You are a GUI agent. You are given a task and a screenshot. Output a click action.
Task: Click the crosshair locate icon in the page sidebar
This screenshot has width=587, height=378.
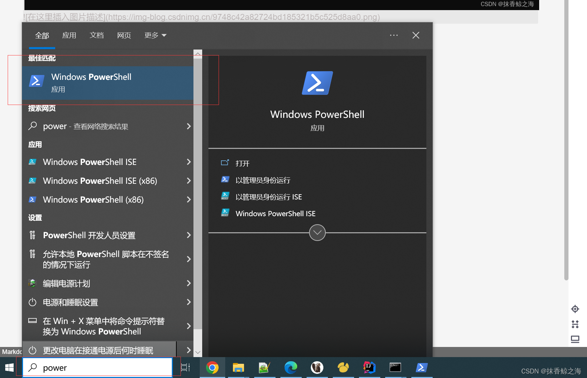point(575,309)
